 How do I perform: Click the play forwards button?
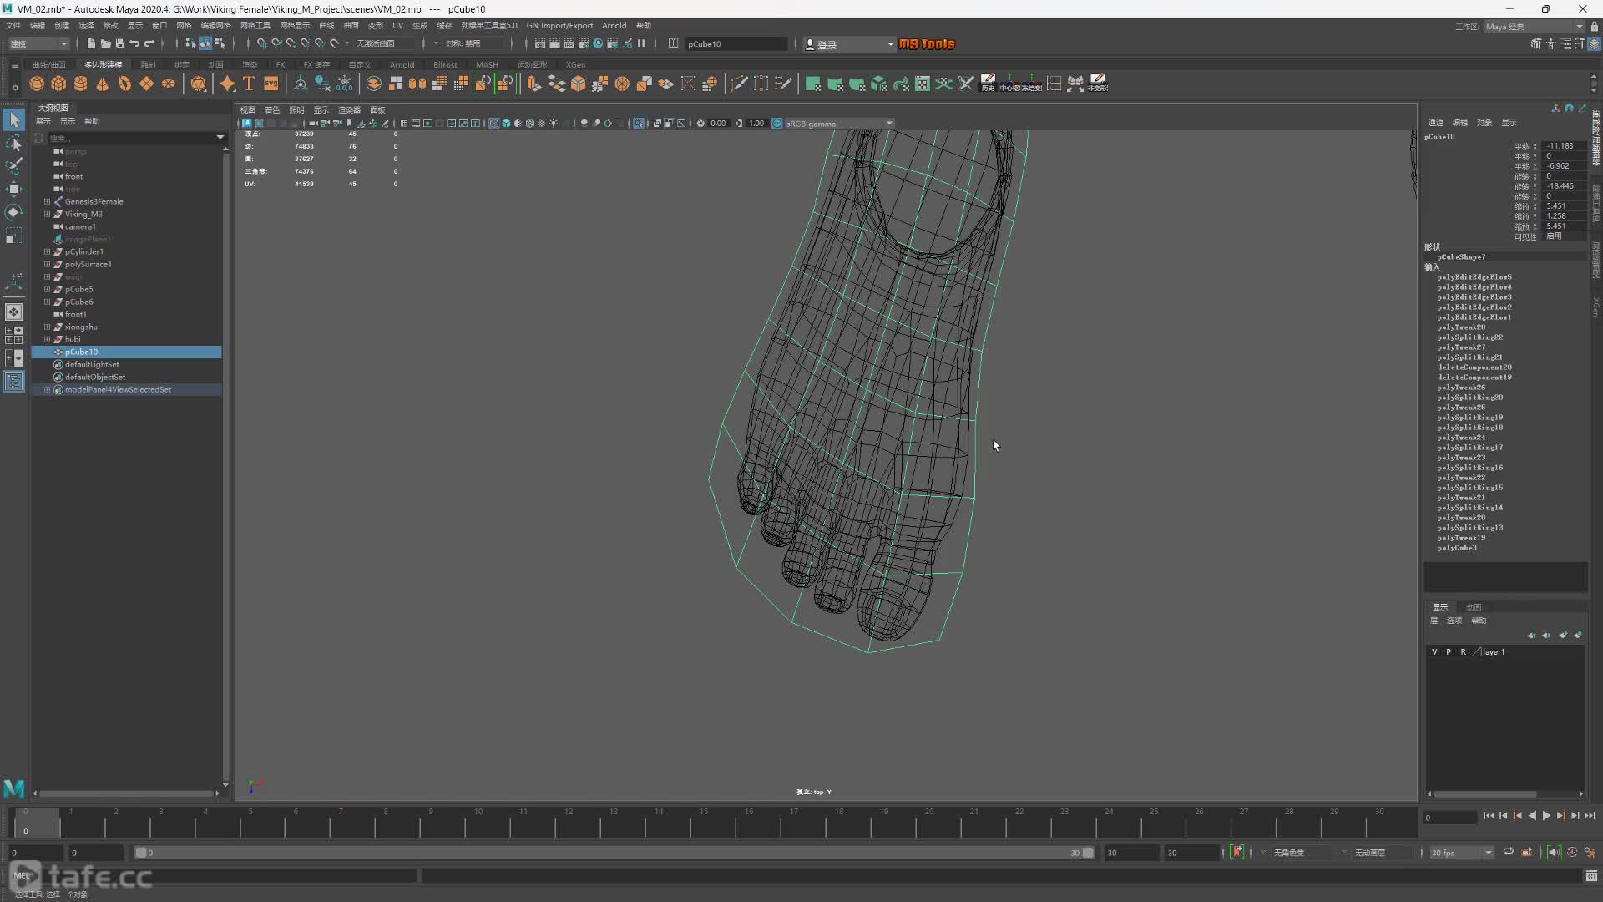1546,816
